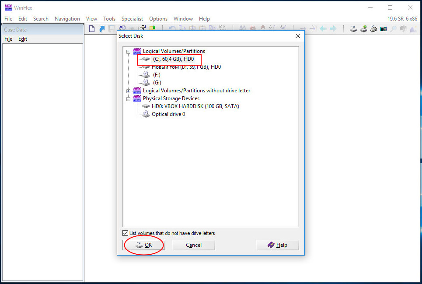Viewport: 422px width, 284px height.
Task: Click the Open Folder green arrow icon
Action: pyautogui.click(x=153, y=28)
